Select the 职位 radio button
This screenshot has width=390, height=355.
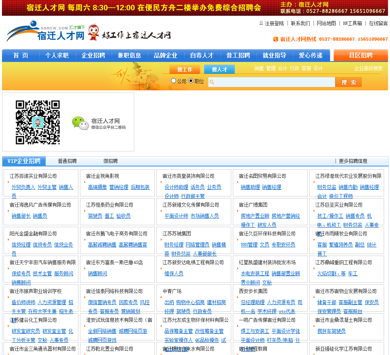pyautogui.click(x=191, y=81)
